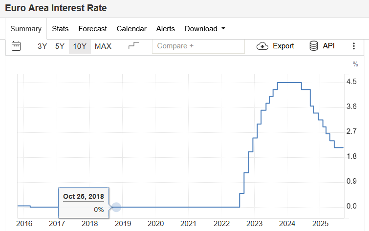Click the step chart type icon

pos(133,45)
